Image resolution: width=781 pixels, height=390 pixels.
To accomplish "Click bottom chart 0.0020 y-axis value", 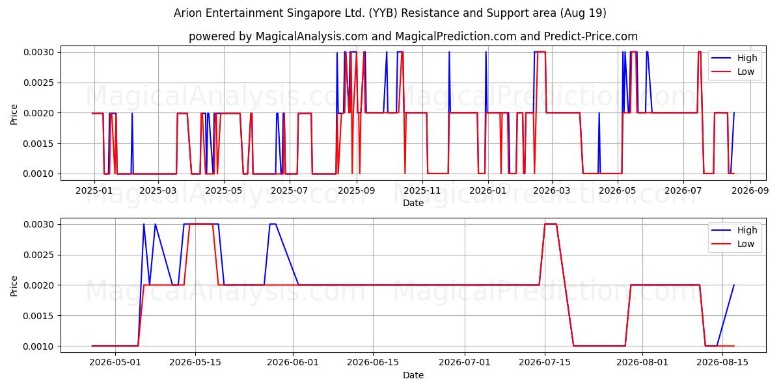I will (x=40, y=285).
